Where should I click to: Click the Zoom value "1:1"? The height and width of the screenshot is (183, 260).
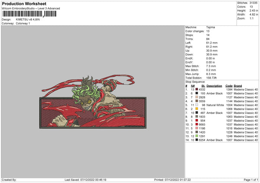pos(251,19)
